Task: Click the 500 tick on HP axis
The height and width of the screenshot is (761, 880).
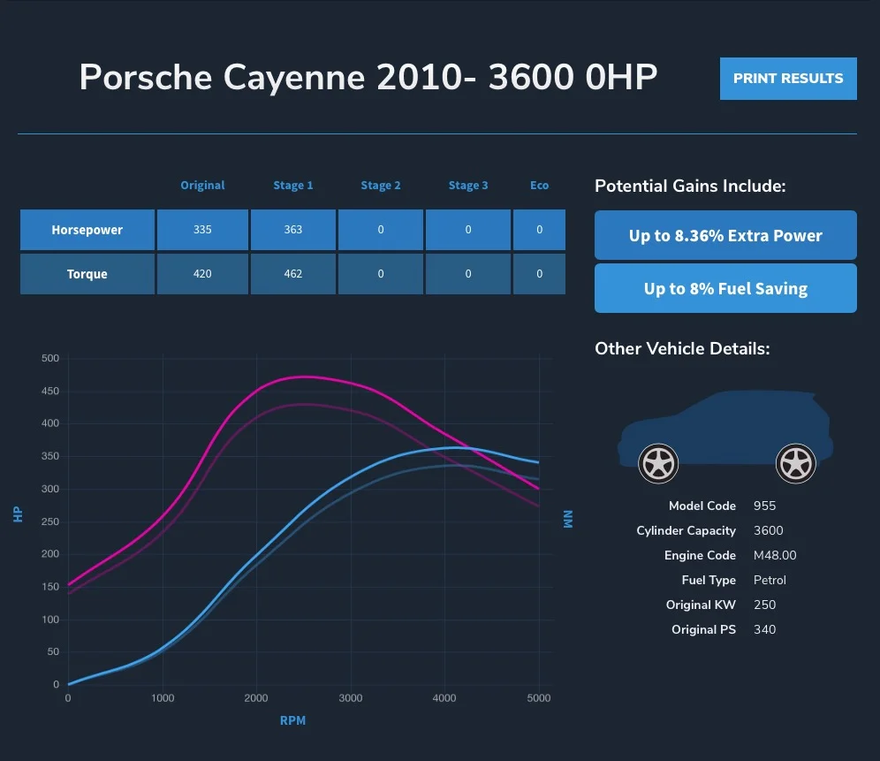Action: click(50, 358)
